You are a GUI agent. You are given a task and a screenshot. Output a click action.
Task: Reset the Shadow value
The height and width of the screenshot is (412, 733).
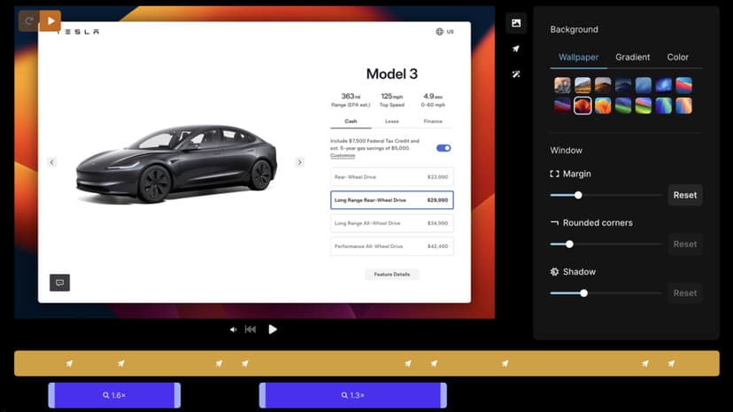[685, 293]
